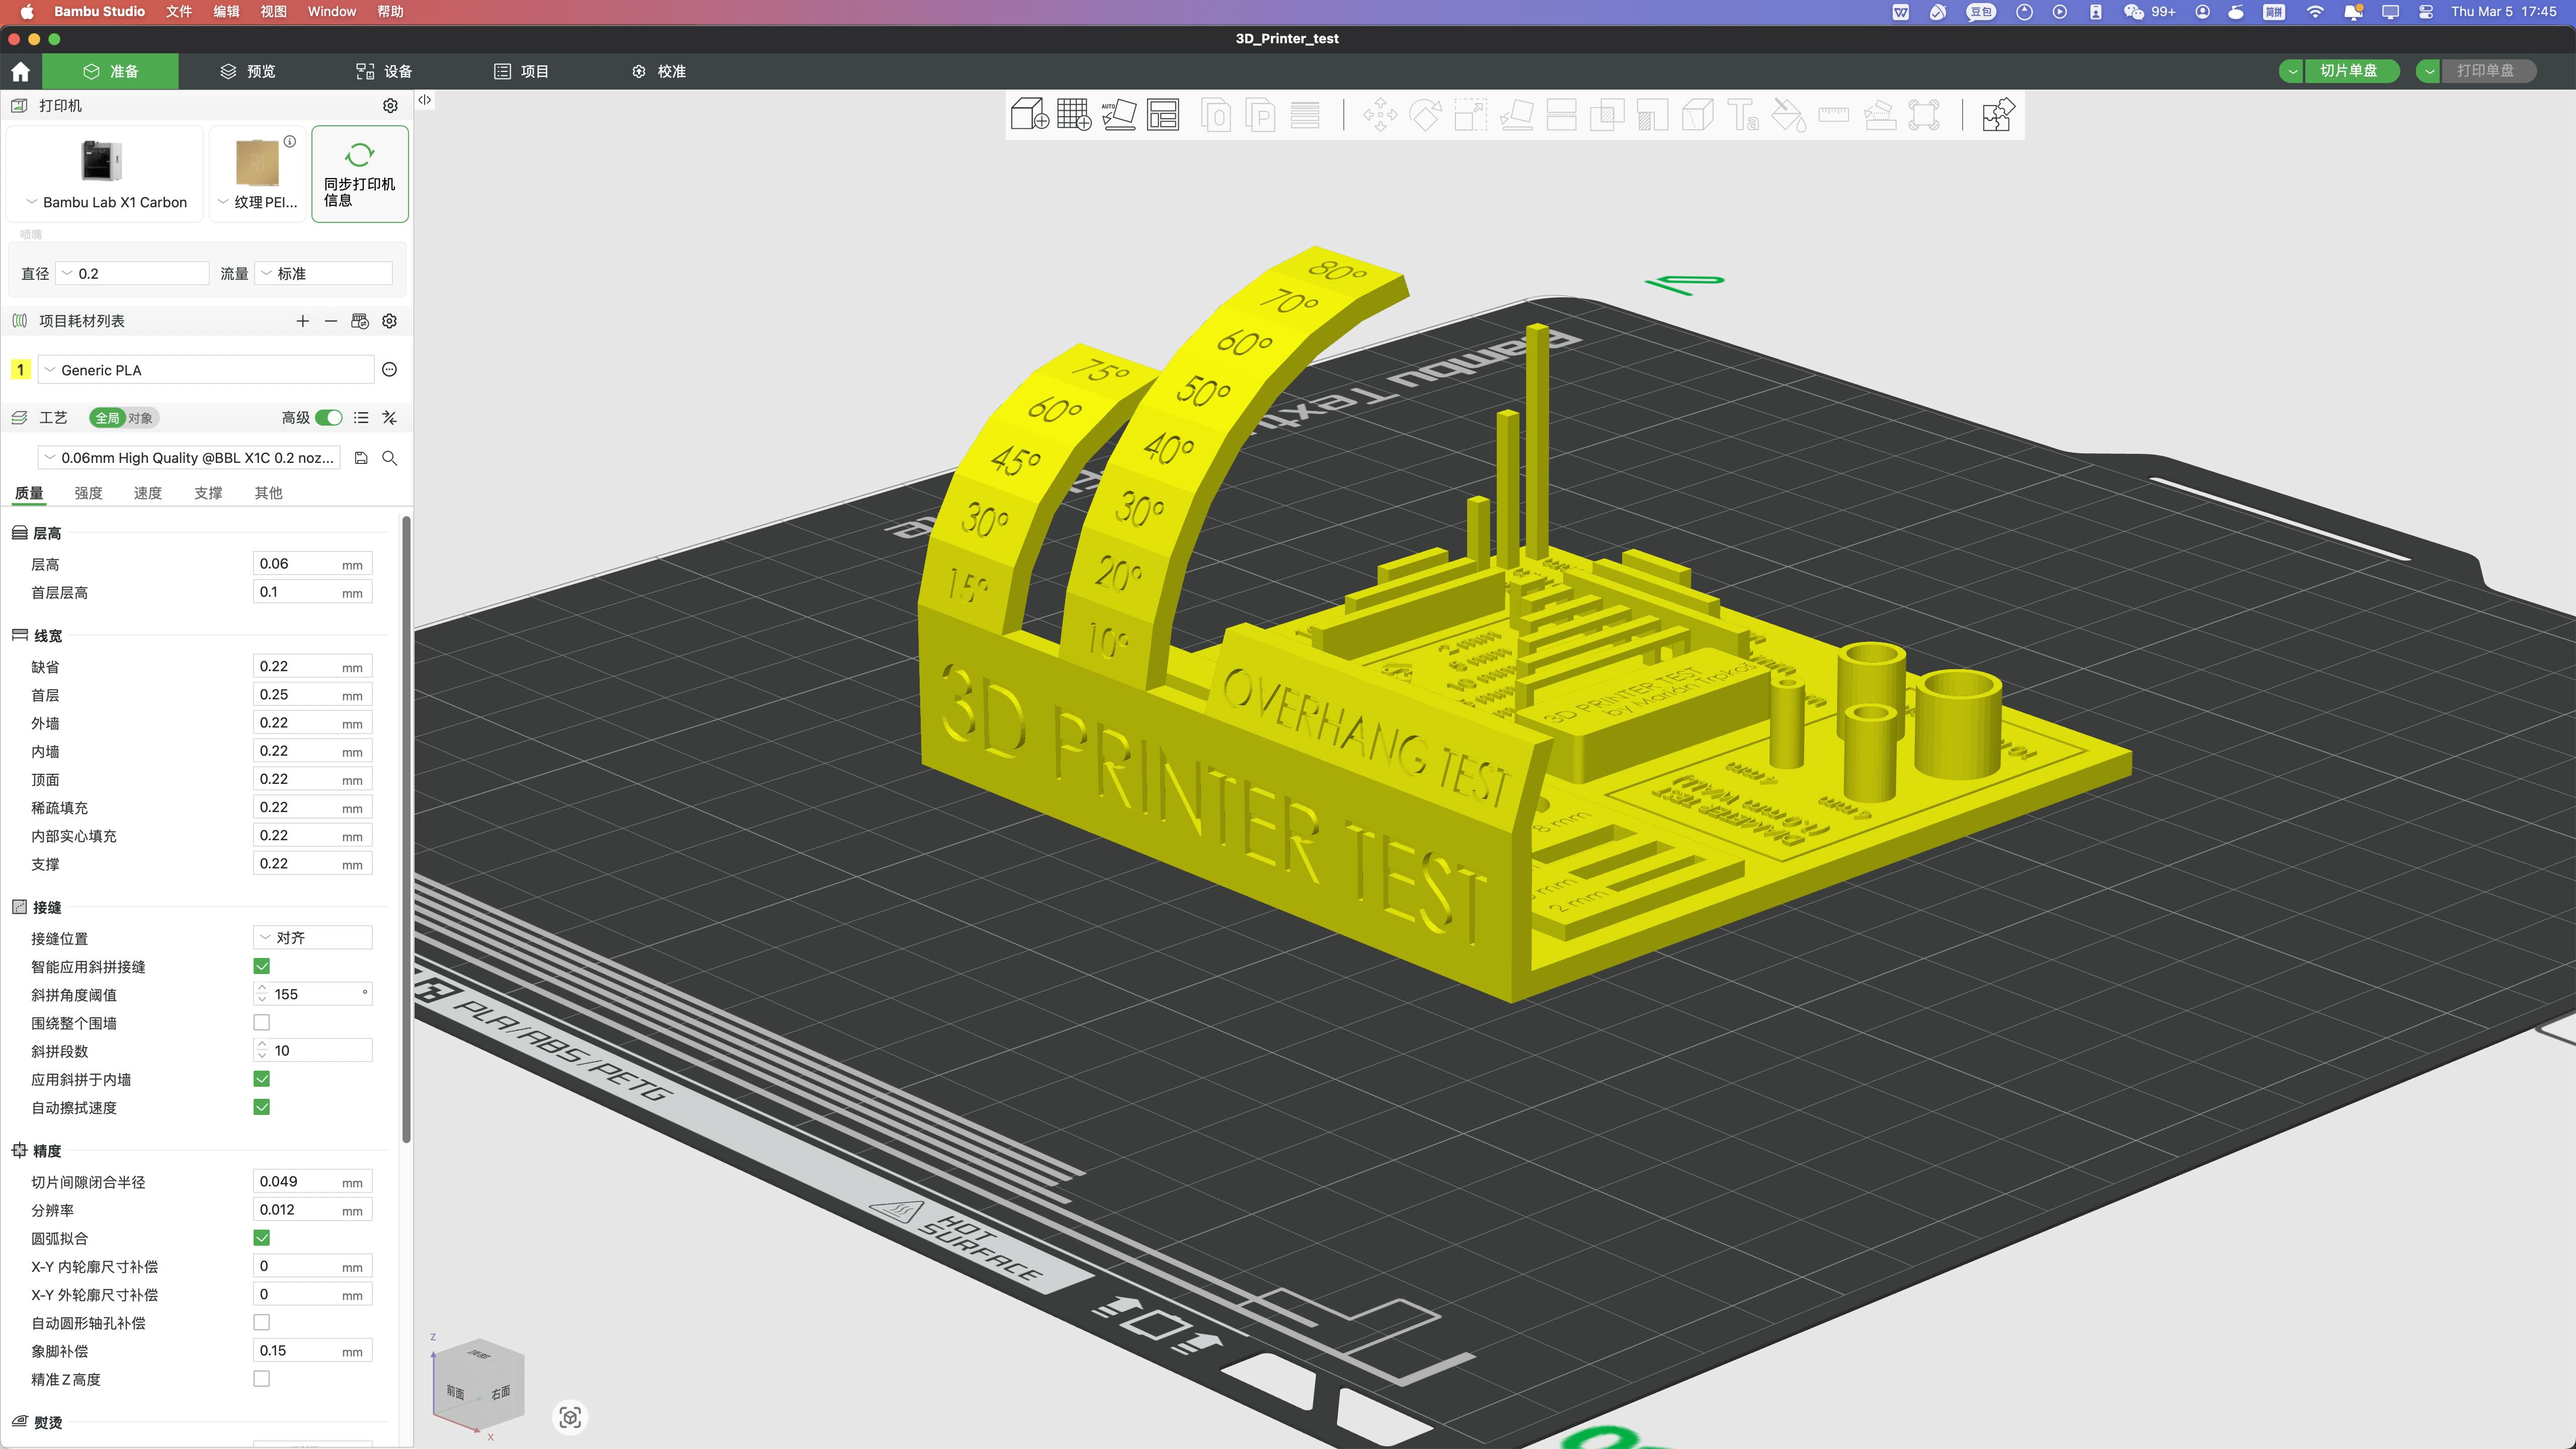Enable the 围绕整个围墙 checkbox
Image resolution: width=2576 pixels, height=1449 pixels.
click(x=261, y=1022)
